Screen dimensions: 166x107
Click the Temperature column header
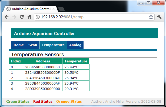[76, 61]
